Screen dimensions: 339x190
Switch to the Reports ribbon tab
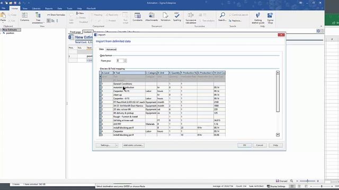click(x=49, y=8)
